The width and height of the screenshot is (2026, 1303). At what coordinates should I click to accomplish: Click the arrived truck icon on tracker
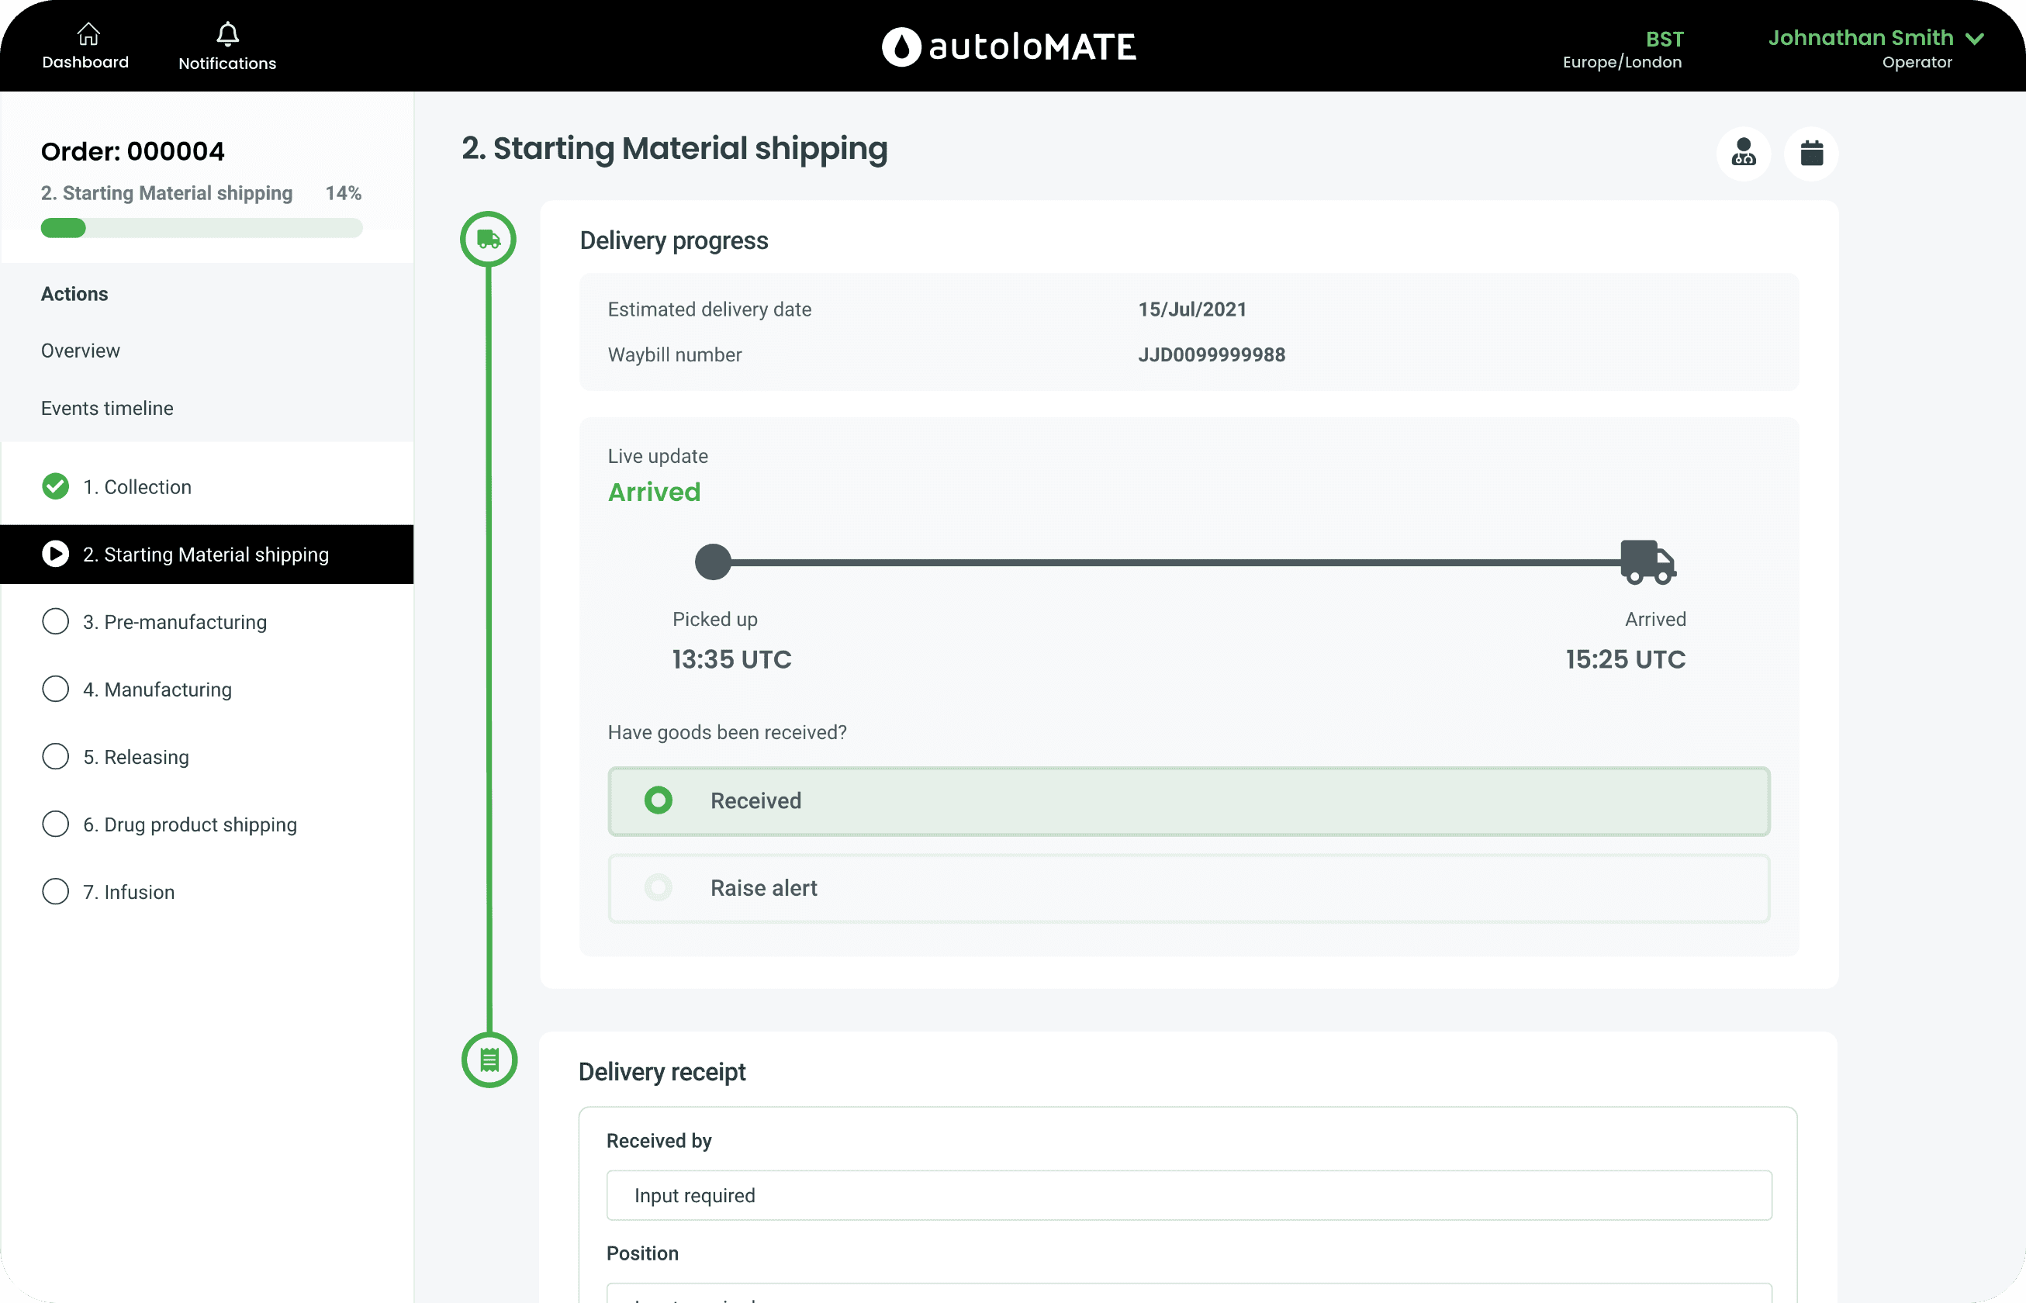[1647, 562]
